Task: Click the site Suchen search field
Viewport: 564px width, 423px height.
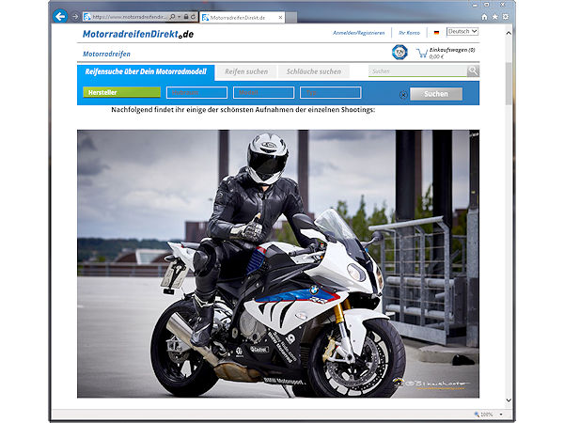Action: [417, 71]
